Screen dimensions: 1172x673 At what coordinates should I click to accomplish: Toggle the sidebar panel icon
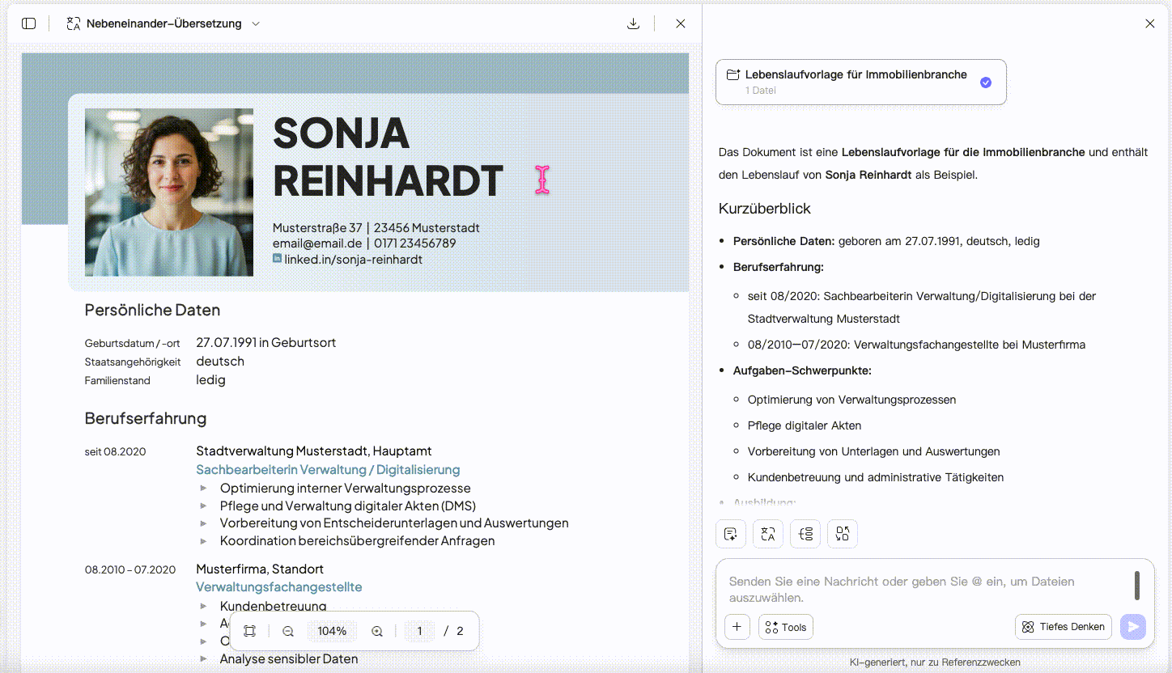click(x=29, y=23)
